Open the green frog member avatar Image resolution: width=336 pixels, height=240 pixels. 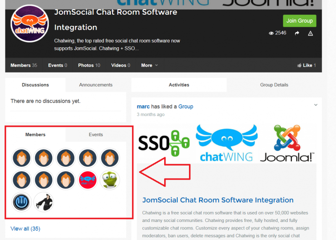pyautogui.click(x=110, y=180)
